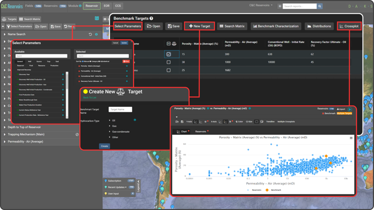Click the Back To List link
This screenshot has width=374, height=210.
90,98
